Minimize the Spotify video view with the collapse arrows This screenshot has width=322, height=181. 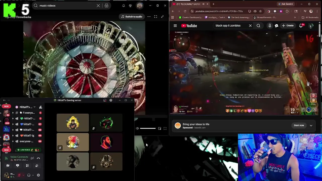click(163, 17)
